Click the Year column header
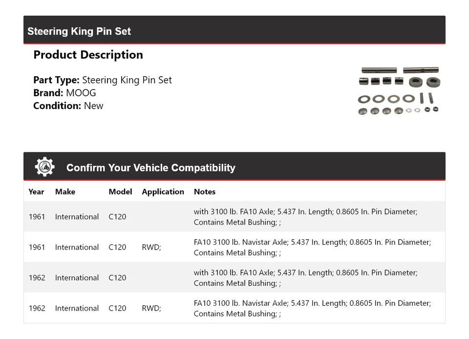469x339 pixels. (36, 191)
